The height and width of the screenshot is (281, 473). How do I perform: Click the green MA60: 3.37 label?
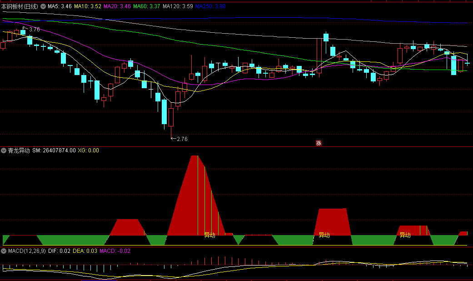pos(147,6)
